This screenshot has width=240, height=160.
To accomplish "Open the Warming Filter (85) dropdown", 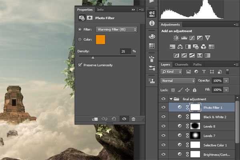I will coord(116,29).
